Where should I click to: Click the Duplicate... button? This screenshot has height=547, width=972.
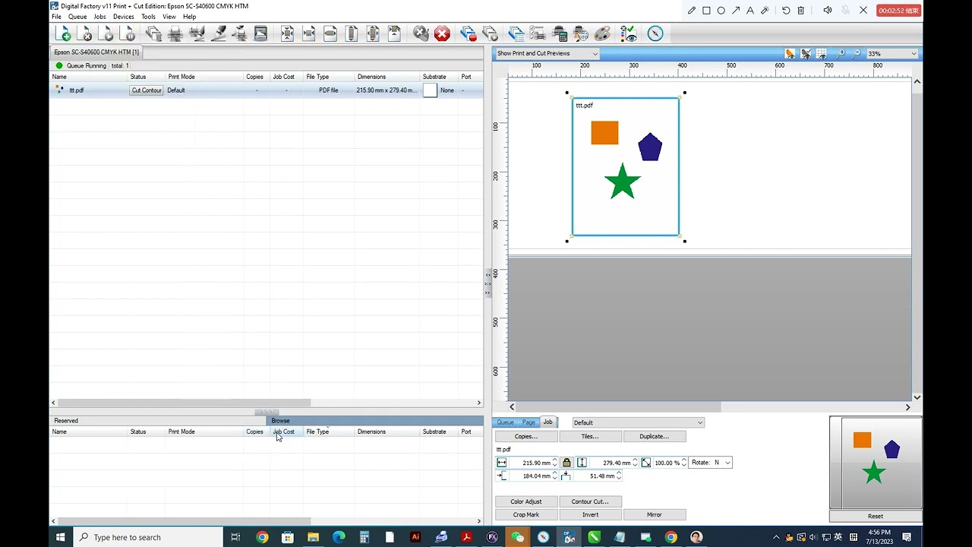(654, 436)
